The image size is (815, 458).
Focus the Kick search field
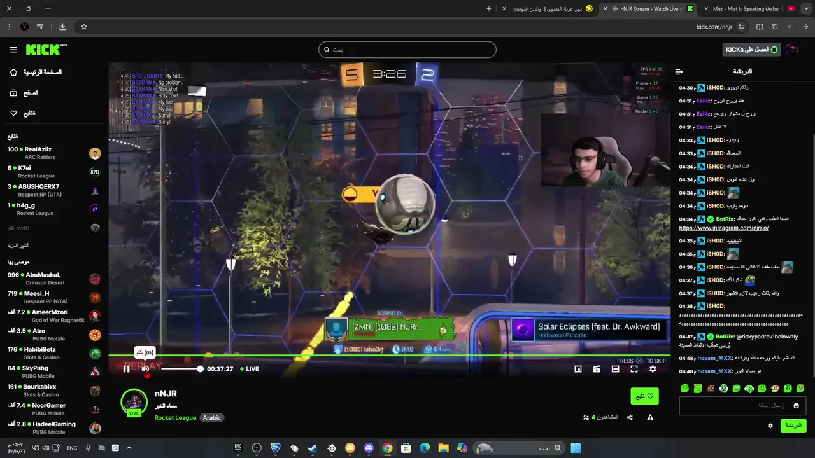click(407, 50)
